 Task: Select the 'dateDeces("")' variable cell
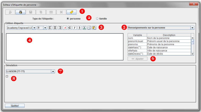coord(137,54)
